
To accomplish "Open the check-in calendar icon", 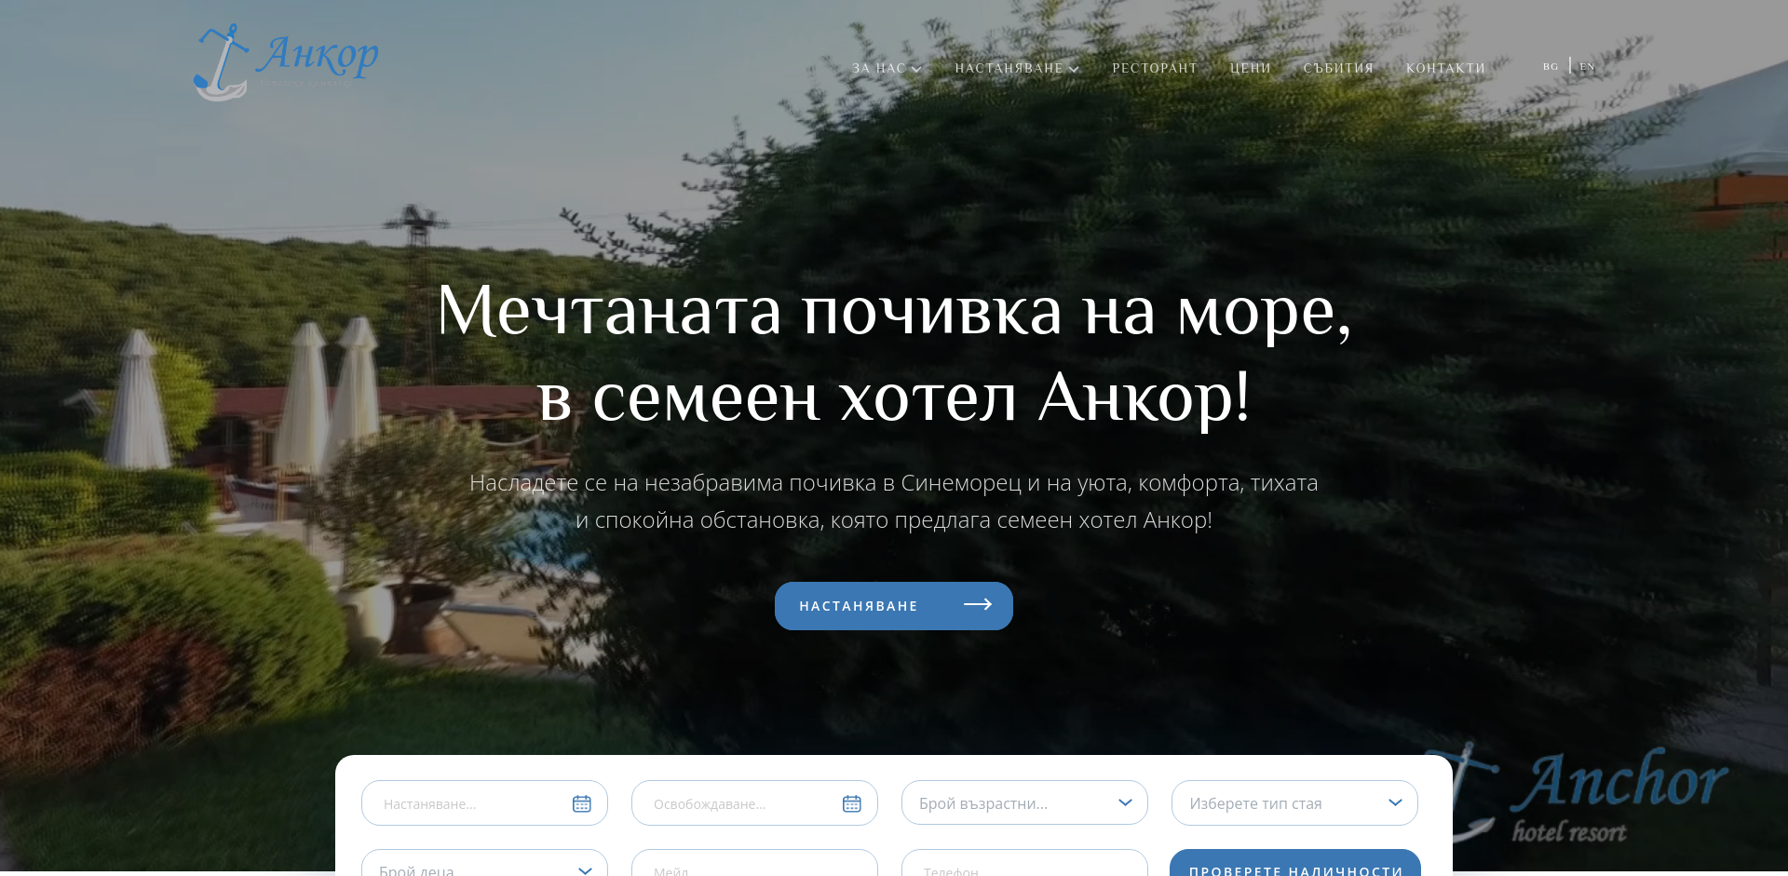I will [581, 802].
